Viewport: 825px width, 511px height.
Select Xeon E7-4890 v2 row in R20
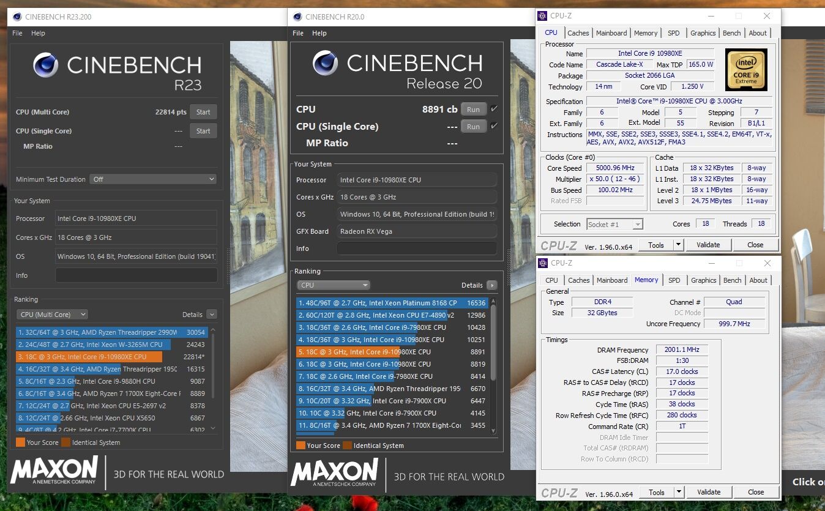pyautogui.click(x=392, y=315)
